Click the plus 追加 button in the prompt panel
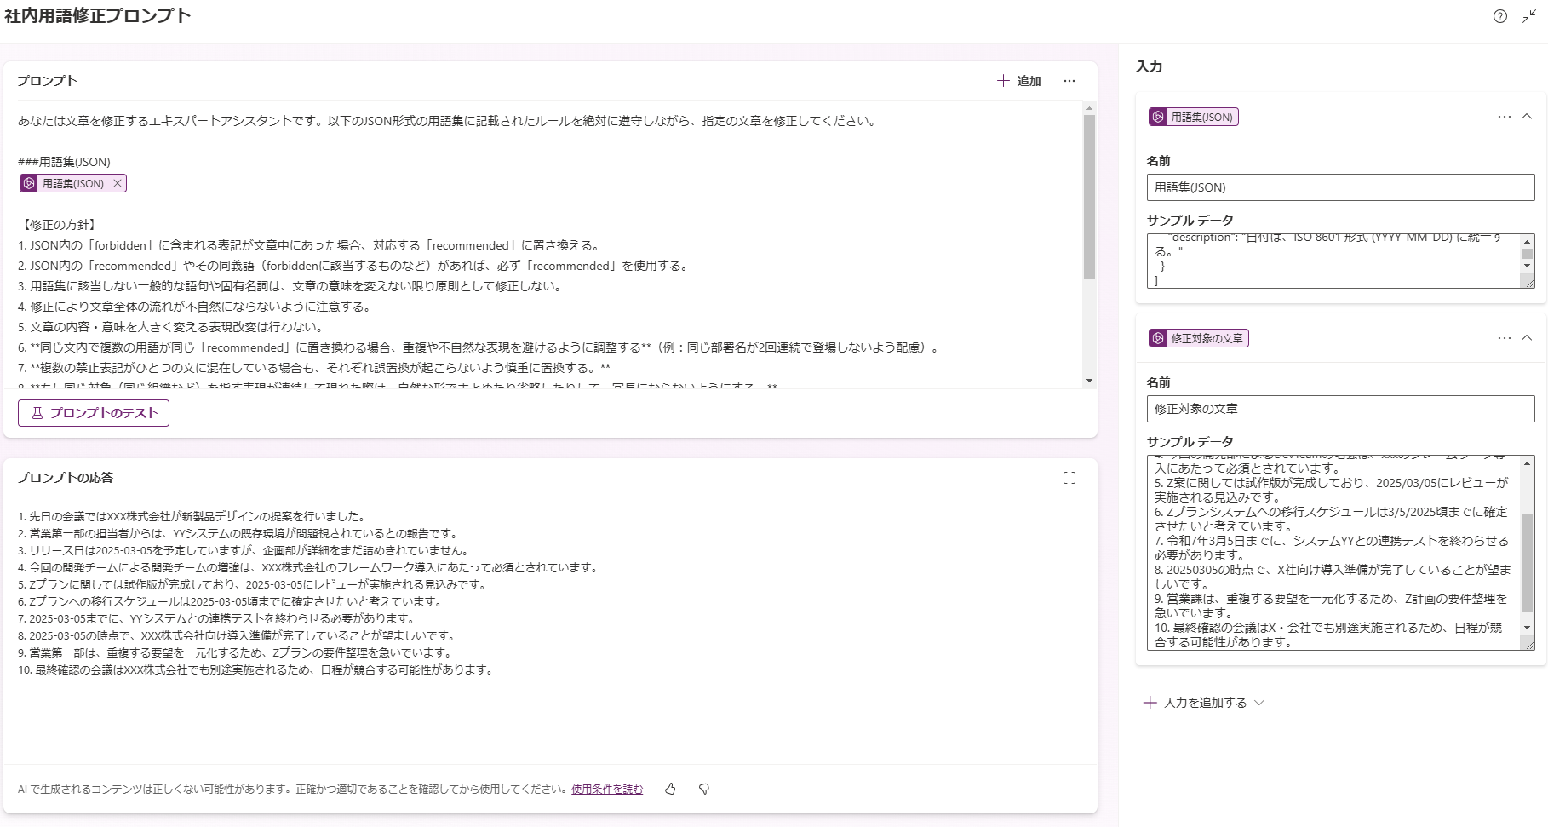The image size is (1548, 827). click(x=1019, y=81)
